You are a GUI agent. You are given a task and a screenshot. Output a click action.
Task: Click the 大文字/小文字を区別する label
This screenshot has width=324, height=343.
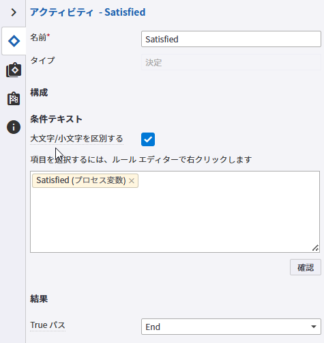pyautogui.click(x=76, y=139)
